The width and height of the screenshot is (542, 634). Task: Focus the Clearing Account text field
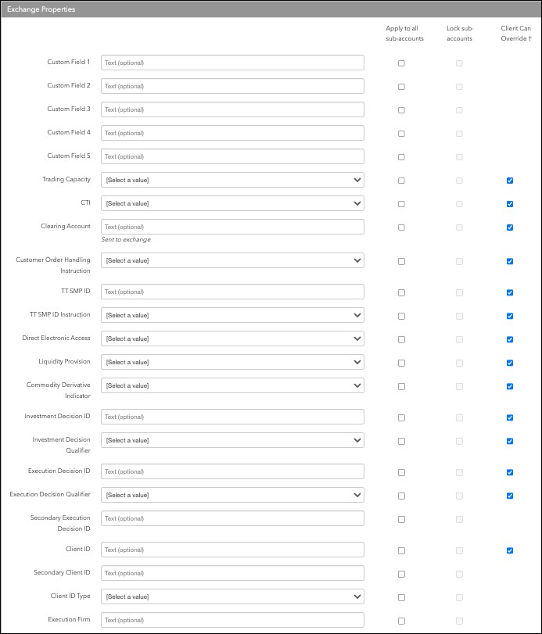pos(232,227)
